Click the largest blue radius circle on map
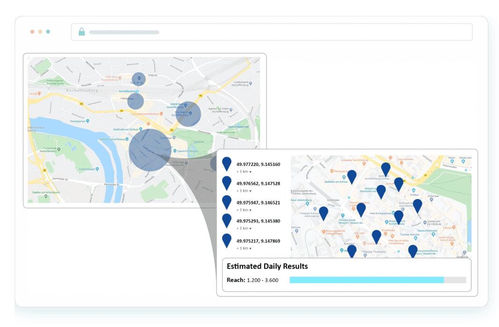The width and height of the screenshot is (499, 327). coord(150,150)
